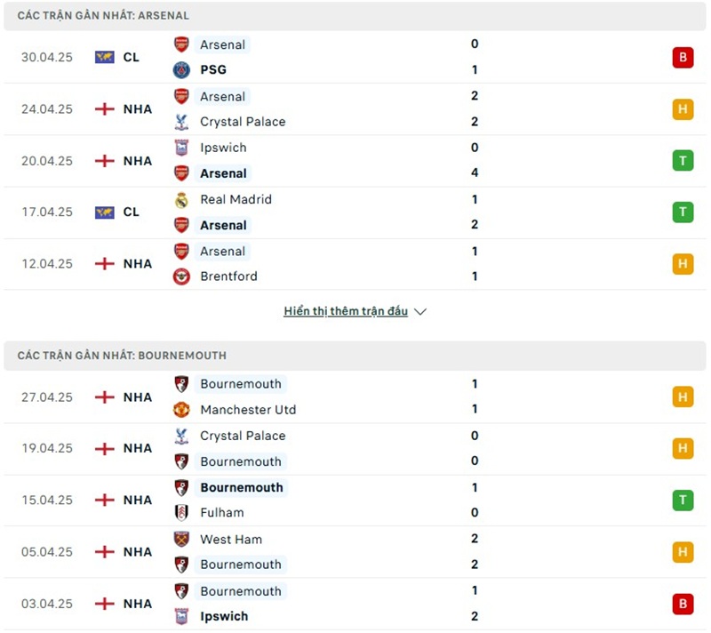Expand the 'Hiển thị thêm trận đấu' chevron arrow
This screenshot has width=711, height=633.
(x=420, y=312)
